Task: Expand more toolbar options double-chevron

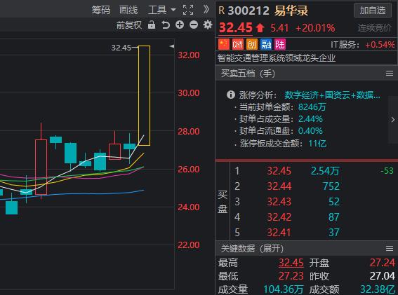Action: [206, 9]
